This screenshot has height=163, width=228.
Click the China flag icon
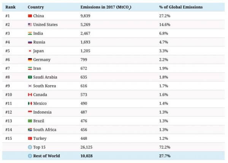point(30,16)
